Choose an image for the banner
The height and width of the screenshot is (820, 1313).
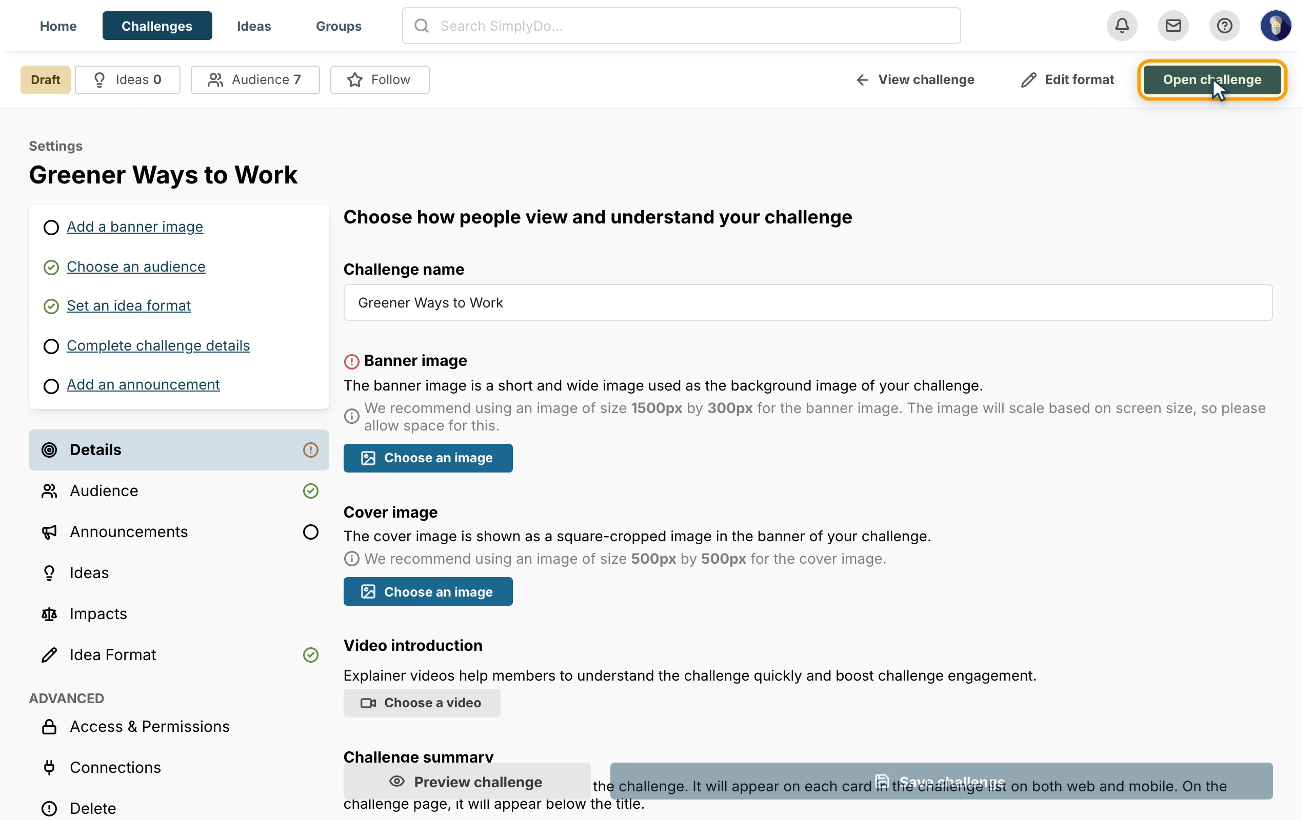428,458
